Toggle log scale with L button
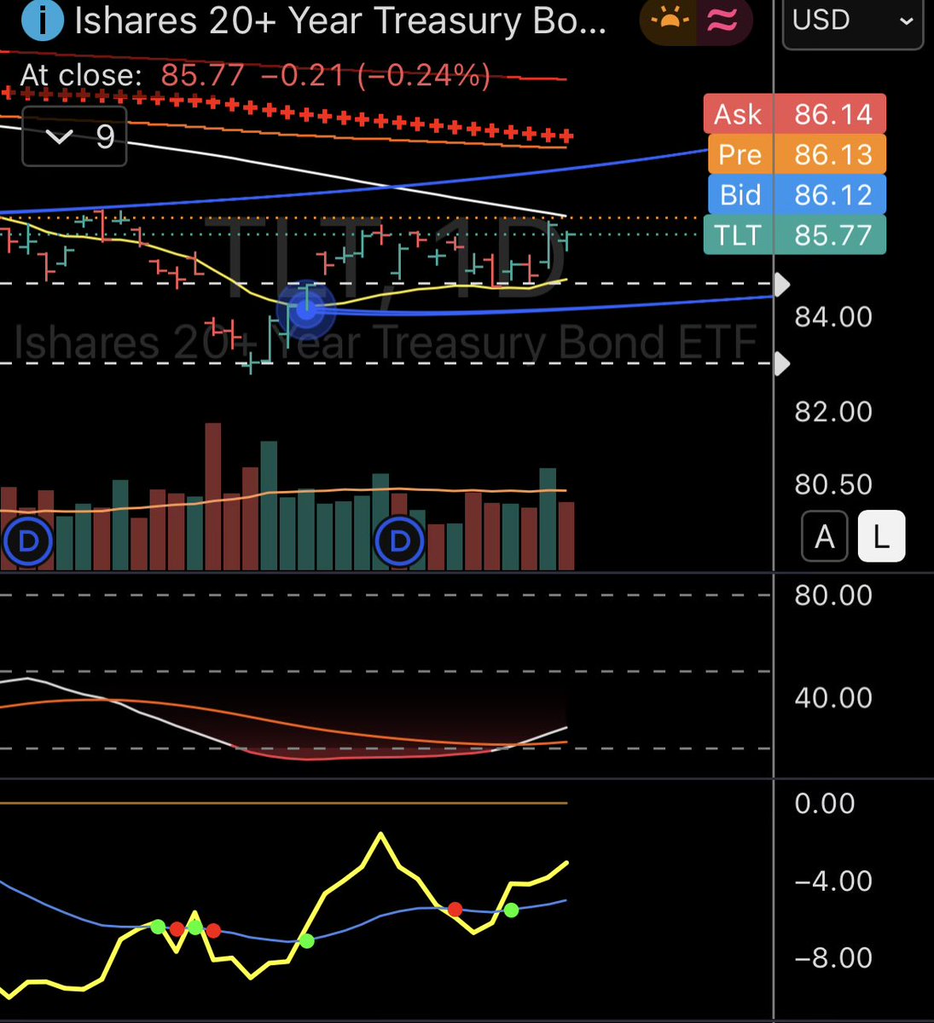This screenshot has width=934, height=1023. point(881,537)
